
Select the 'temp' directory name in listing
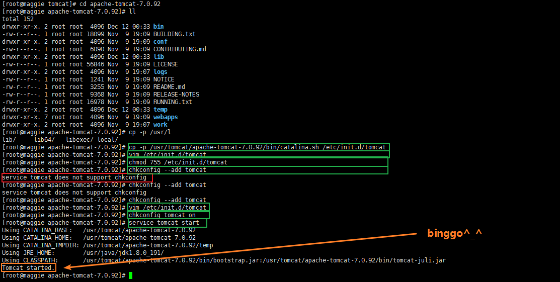pyautogui.click(x=161, y=109)
